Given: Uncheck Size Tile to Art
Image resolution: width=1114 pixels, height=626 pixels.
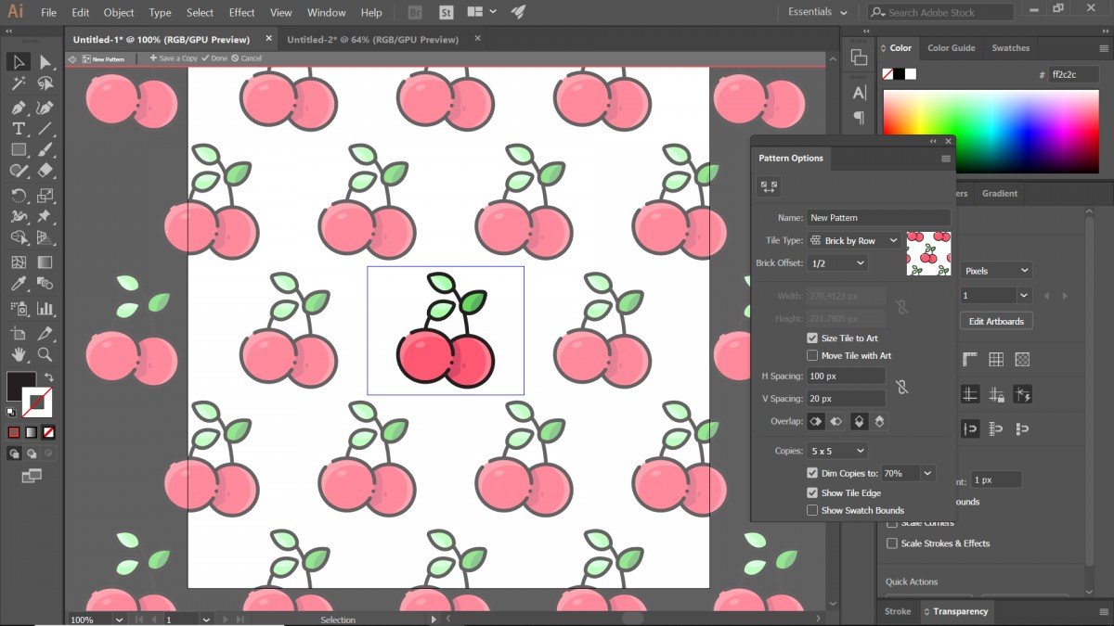Looking at the screenshot, I should tap(812, 339).
